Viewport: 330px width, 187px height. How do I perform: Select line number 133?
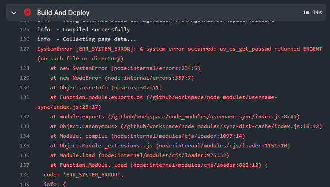[25, 126]
